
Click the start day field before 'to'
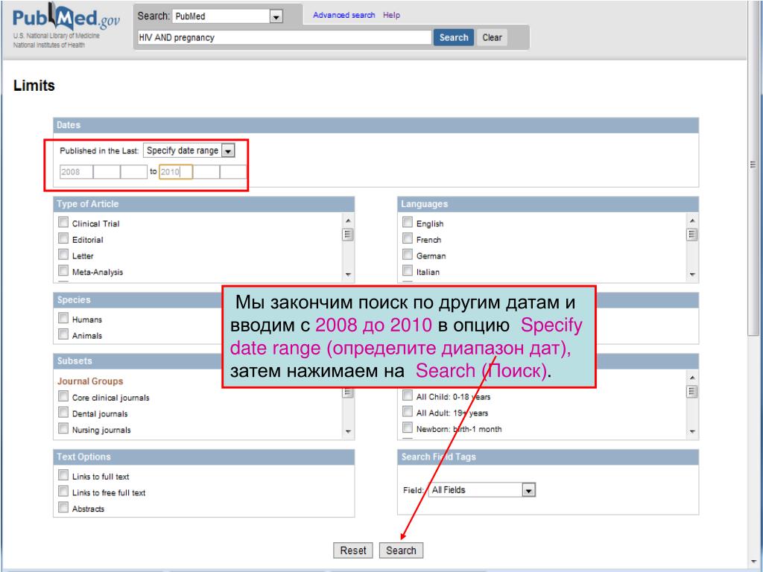coord(134,172)
